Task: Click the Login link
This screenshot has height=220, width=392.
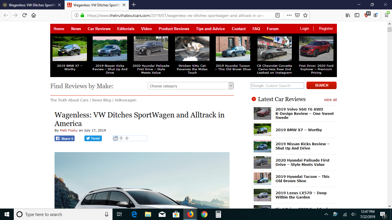Action: point(304,28)
